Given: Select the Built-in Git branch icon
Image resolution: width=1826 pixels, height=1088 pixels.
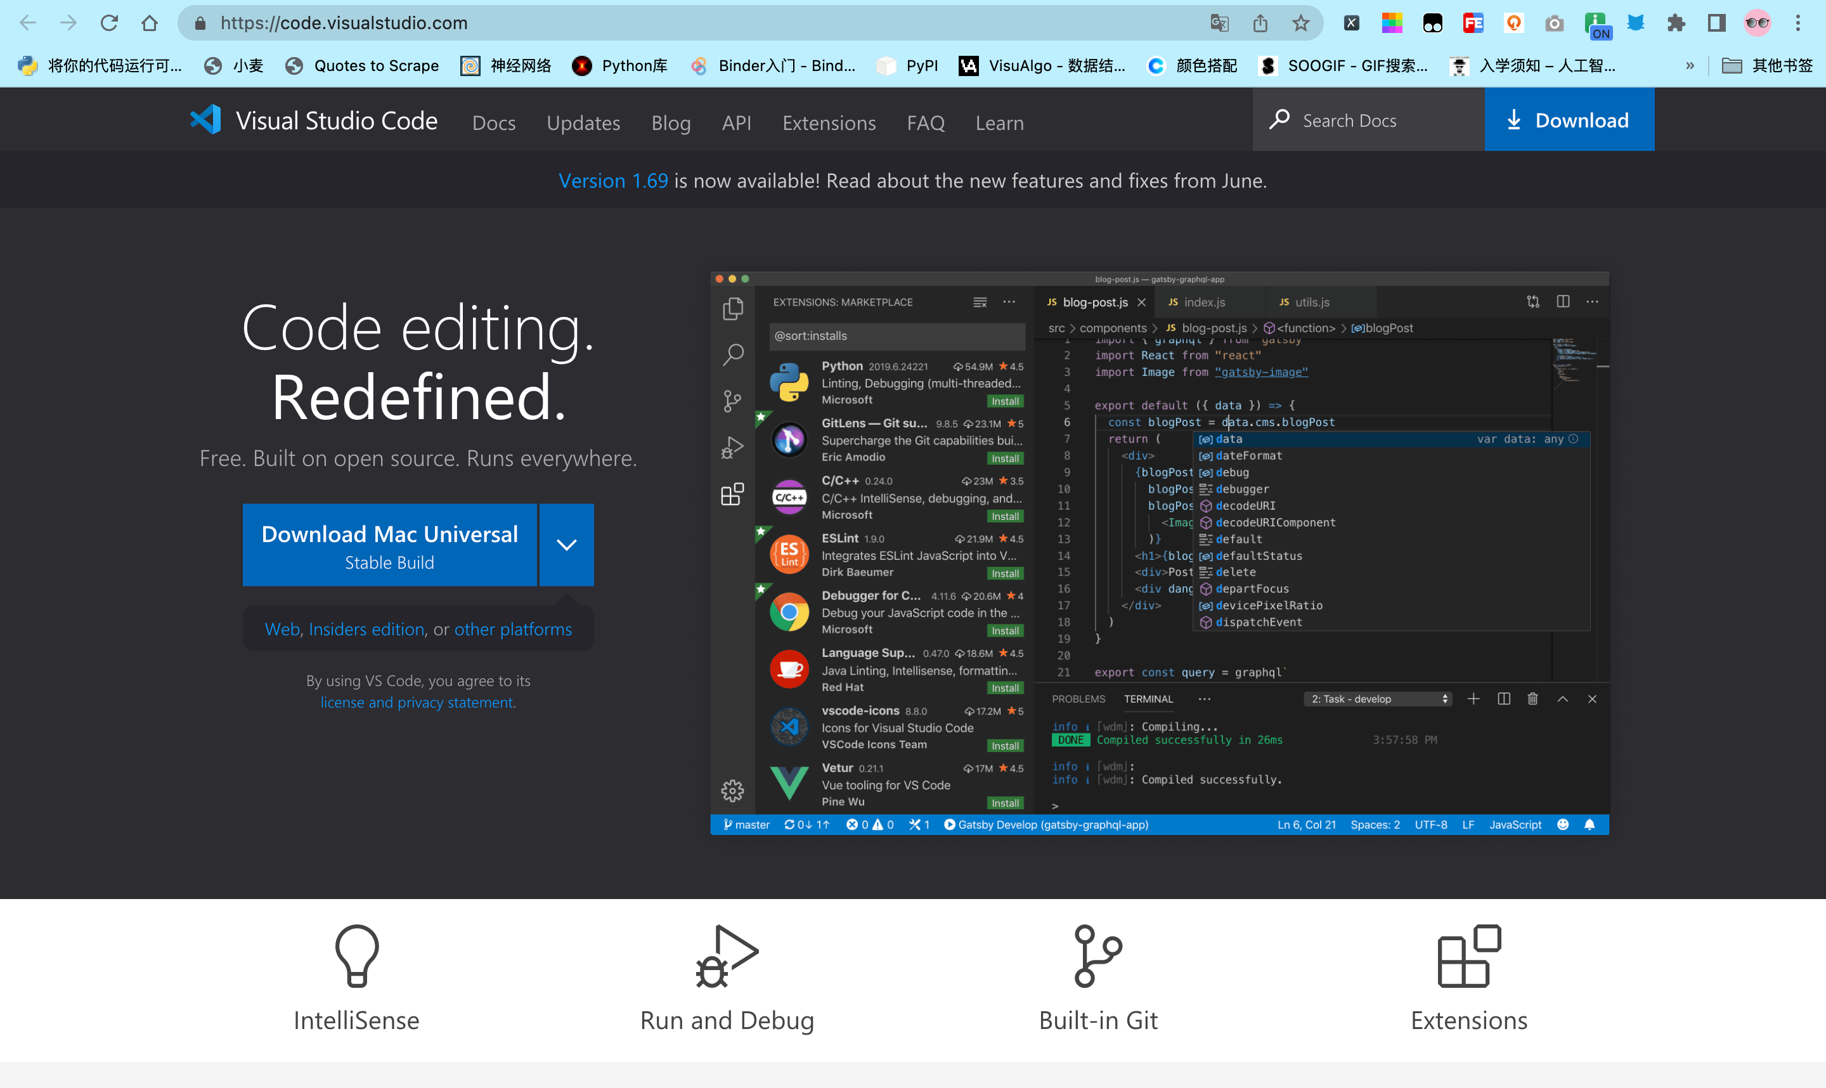Looking at the screenshot, I should [1098, 956].
